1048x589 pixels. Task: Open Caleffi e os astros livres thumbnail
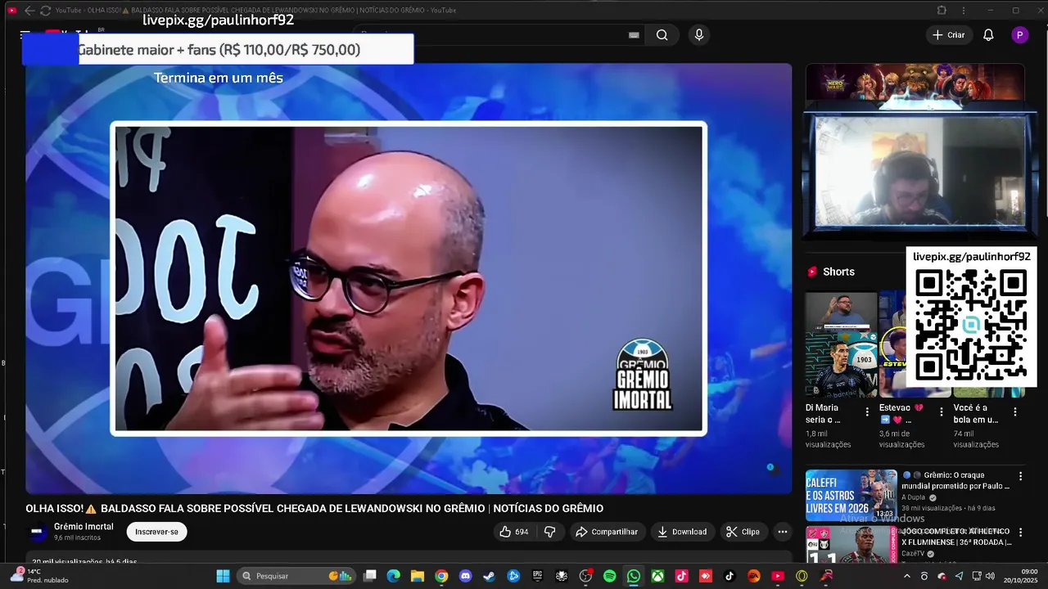tap(851, 495)
